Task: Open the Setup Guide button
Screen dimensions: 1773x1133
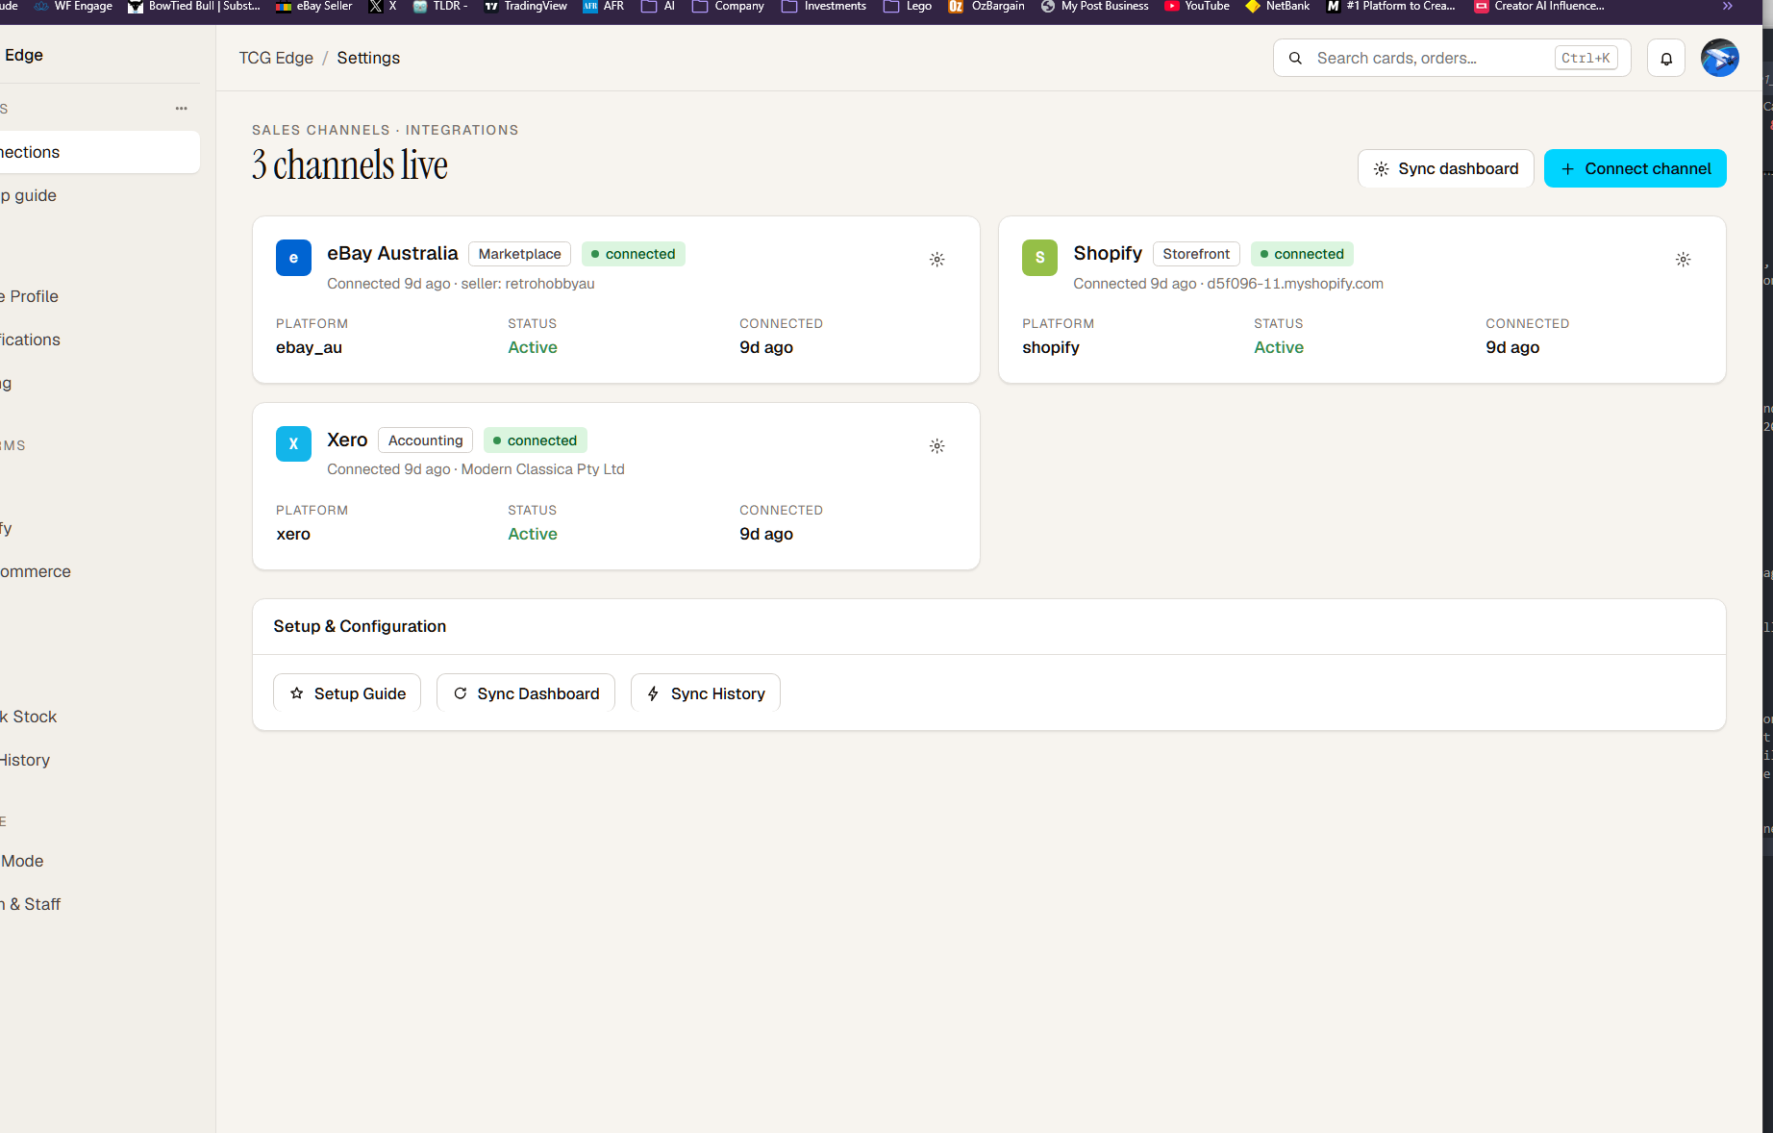Action: click(347, 693)
